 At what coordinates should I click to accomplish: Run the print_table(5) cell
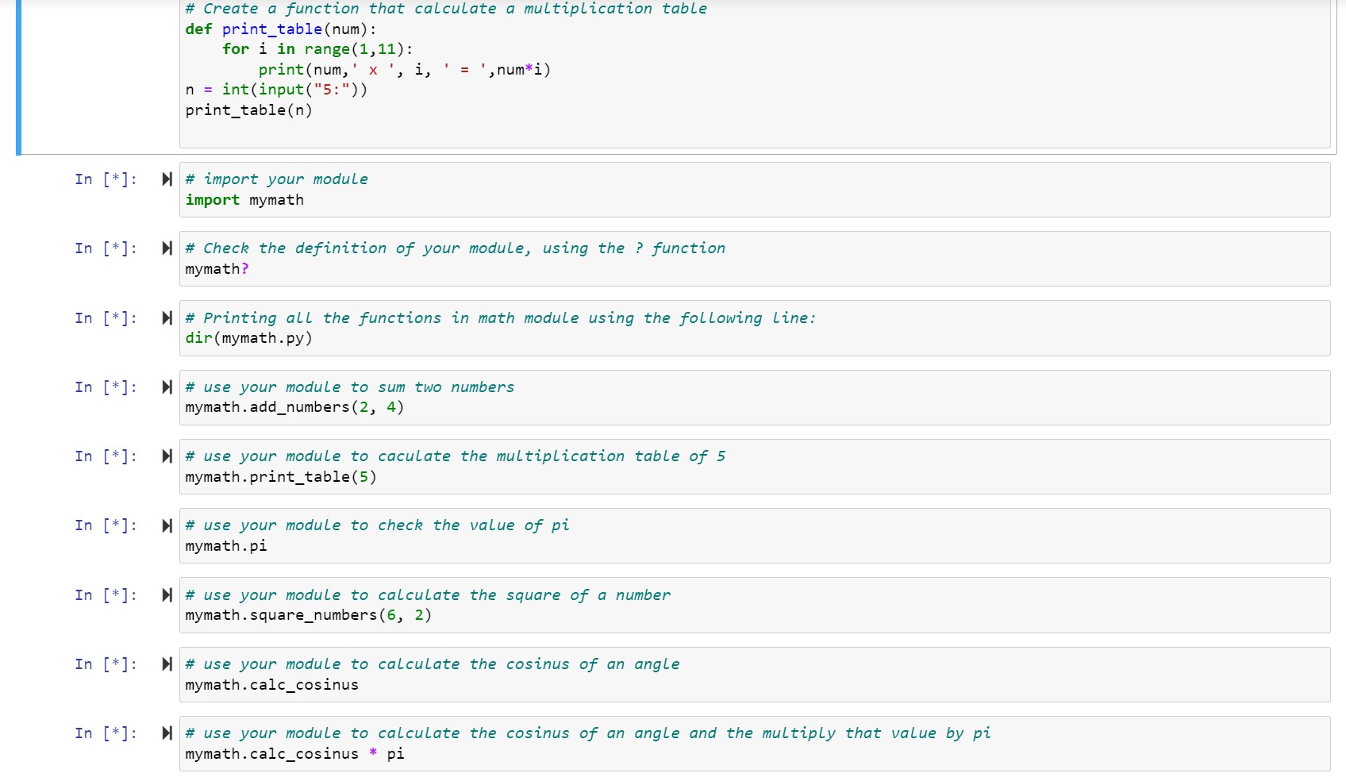[x=167, y=456]
